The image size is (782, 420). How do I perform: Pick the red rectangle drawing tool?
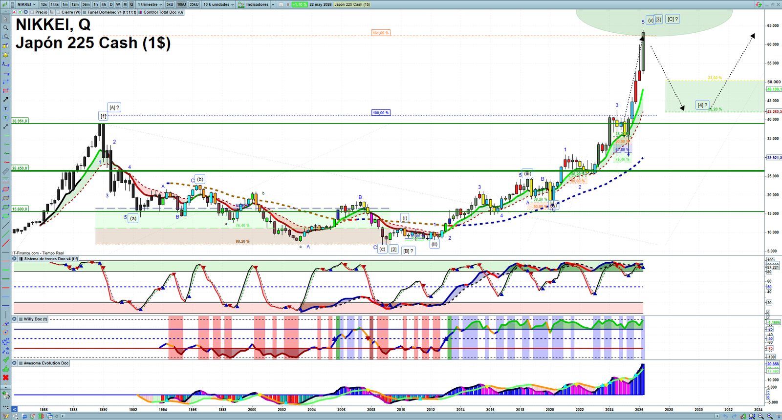tap(6, 91)
